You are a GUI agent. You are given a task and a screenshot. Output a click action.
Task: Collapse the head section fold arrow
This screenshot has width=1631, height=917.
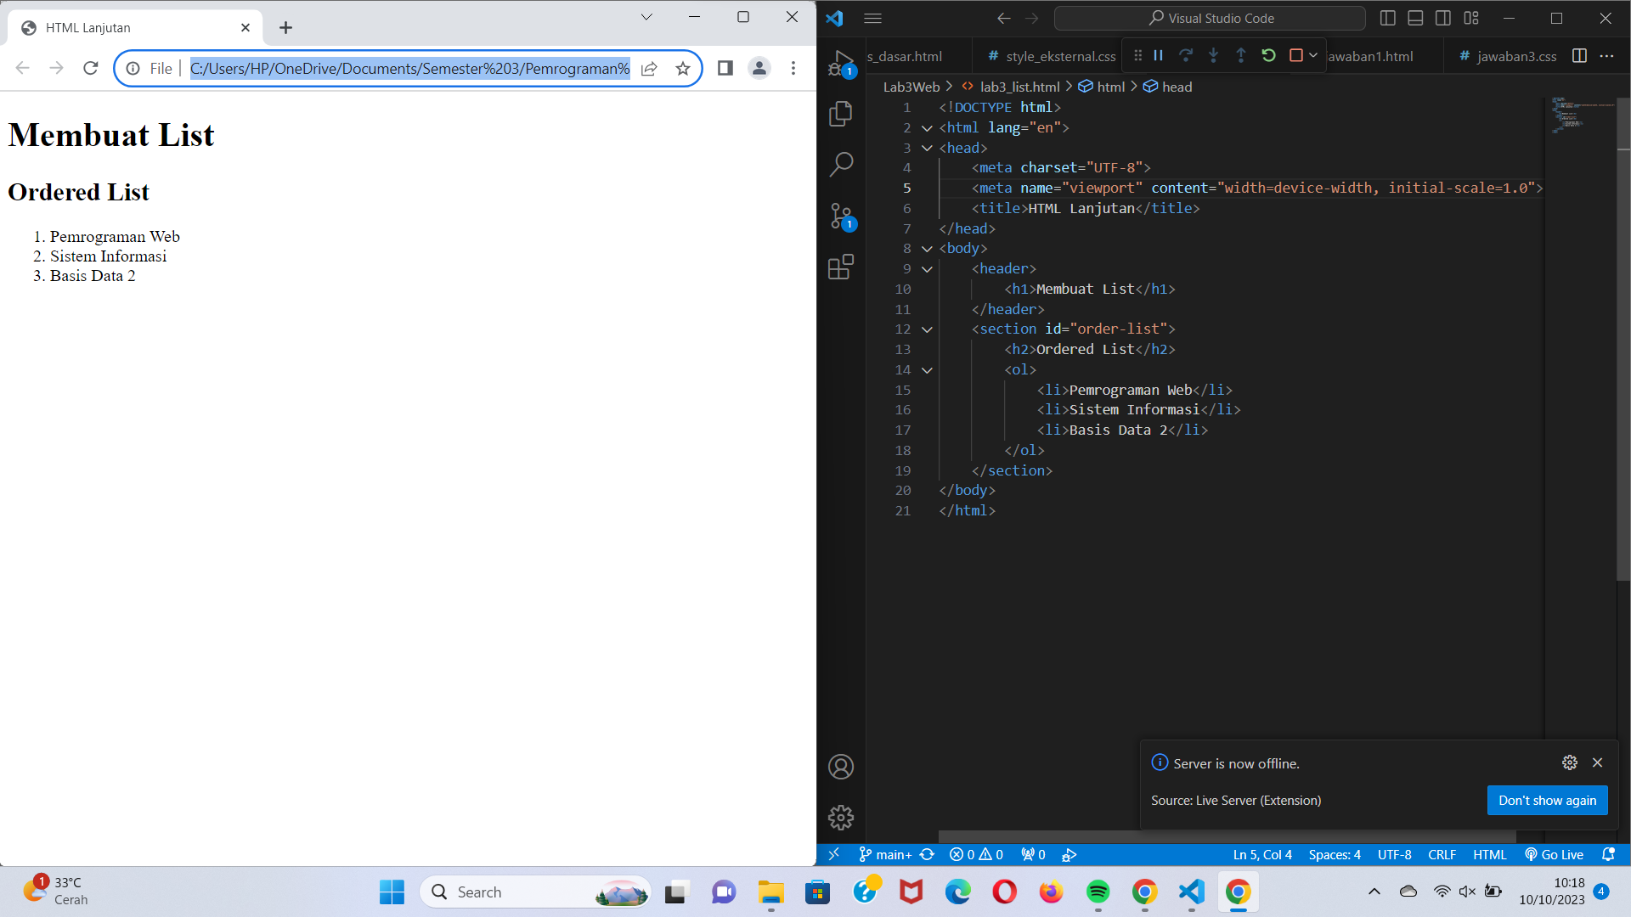pos(927,147)
